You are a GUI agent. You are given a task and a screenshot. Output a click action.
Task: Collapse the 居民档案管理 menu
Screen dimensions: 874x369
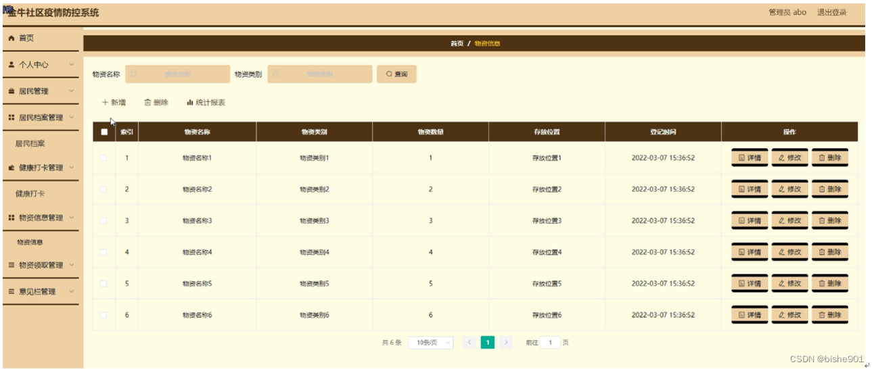pyautogui.click(x=41, y=118)
